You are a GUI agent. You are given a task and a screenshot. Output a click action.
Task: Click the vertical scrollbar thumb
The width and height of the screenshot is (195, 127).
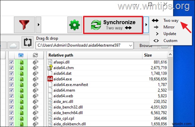(170, 74)
